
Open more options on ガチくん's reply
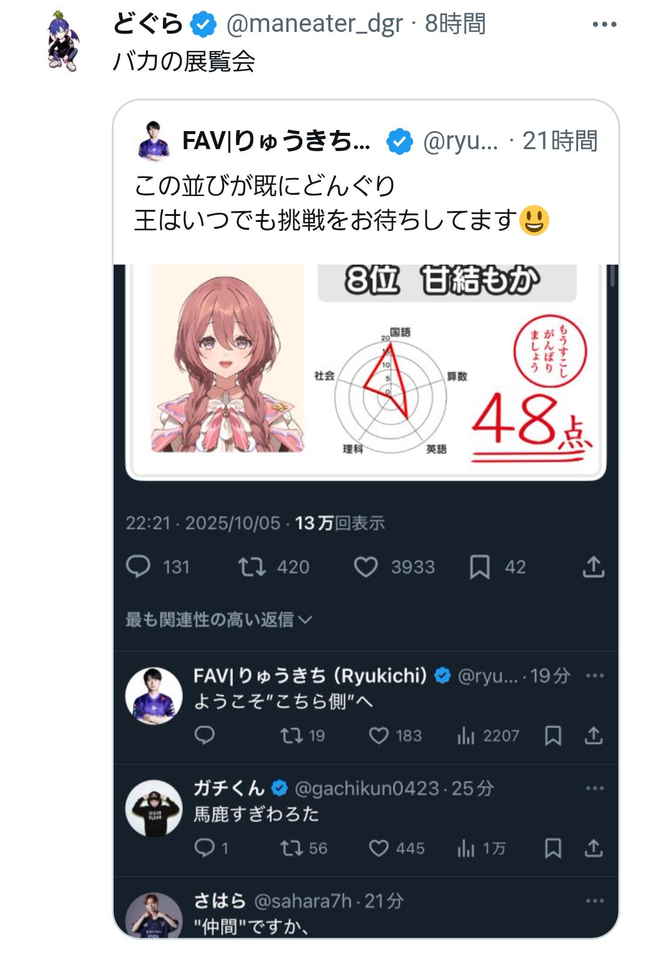click(x=594, y=788)
